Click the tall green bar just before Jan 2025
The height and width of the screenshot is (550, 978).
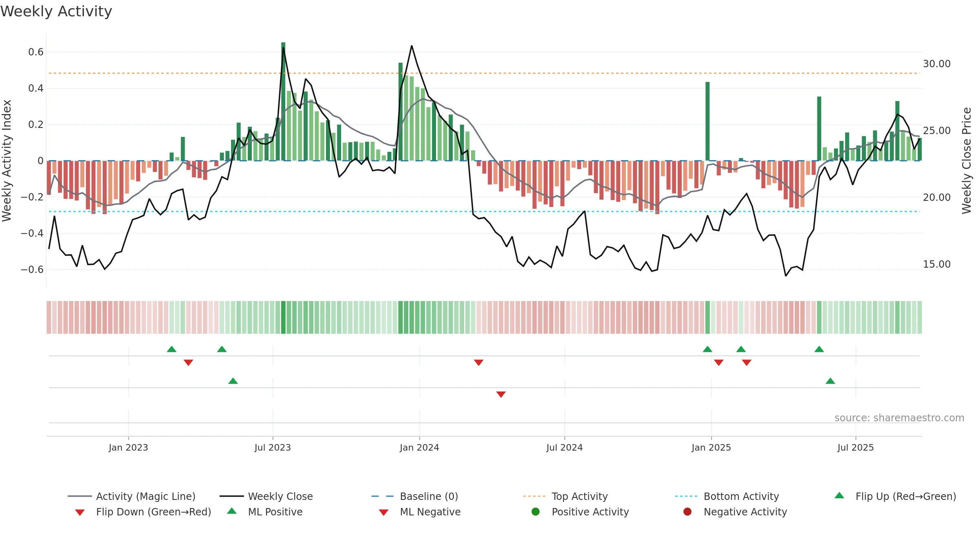(x=707, y=121)
